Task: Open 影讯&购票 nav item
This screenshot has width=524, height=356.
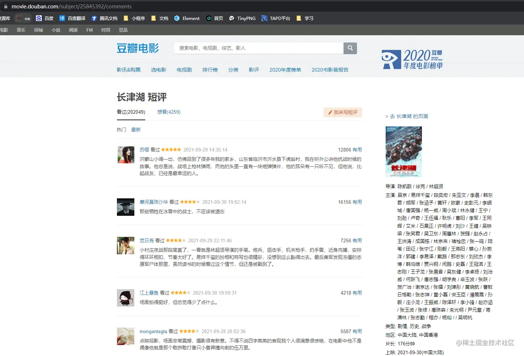Action: click(x=129, y=70)
